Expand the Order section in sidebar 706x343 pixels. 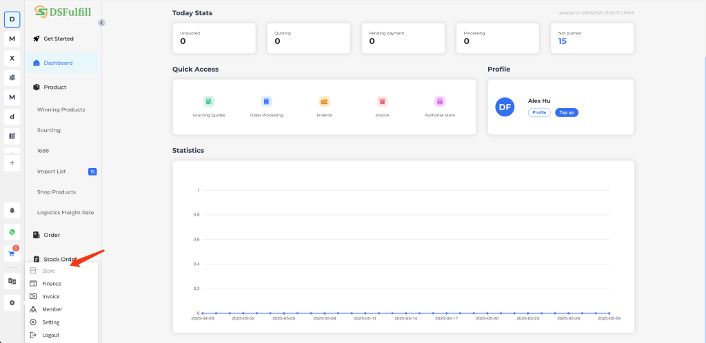[x=52, y=235]
